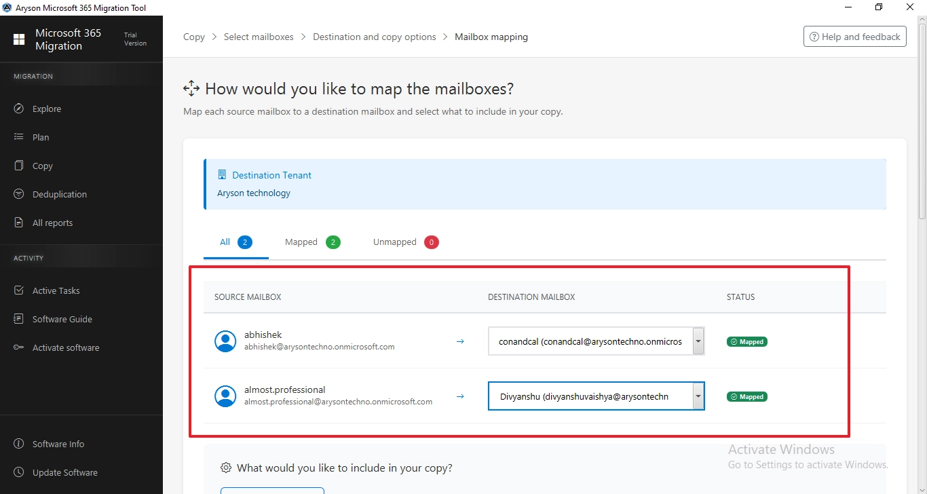Click the All reports document icon
The height and width of the screenshot is (494, 927).
[19, 223]
